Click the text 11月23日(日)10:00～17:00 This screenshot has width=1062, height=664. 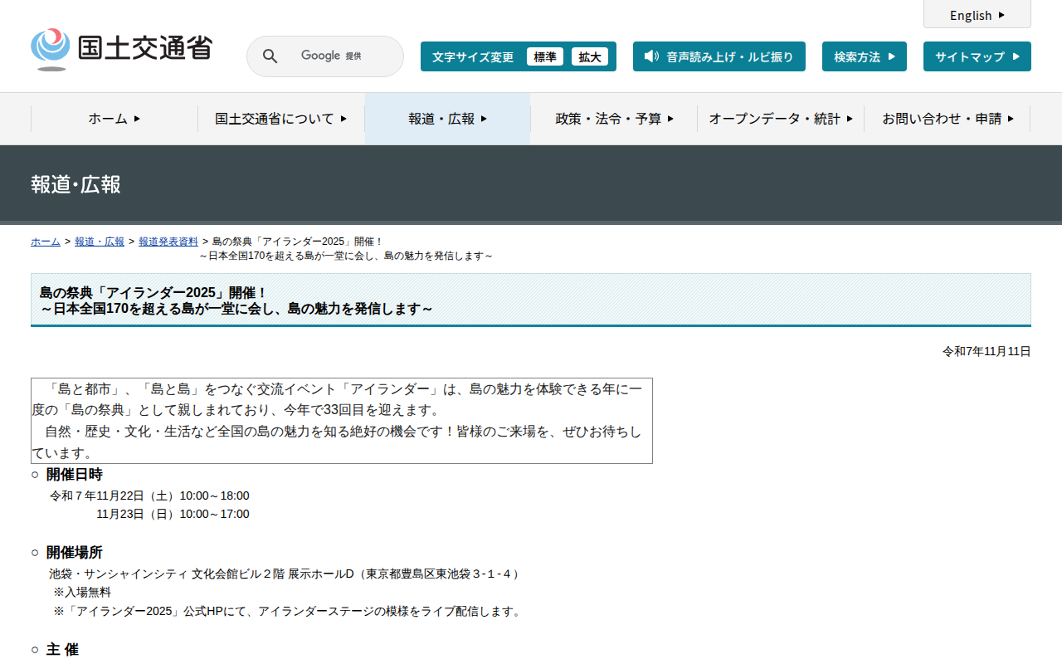tap(173, 514)
